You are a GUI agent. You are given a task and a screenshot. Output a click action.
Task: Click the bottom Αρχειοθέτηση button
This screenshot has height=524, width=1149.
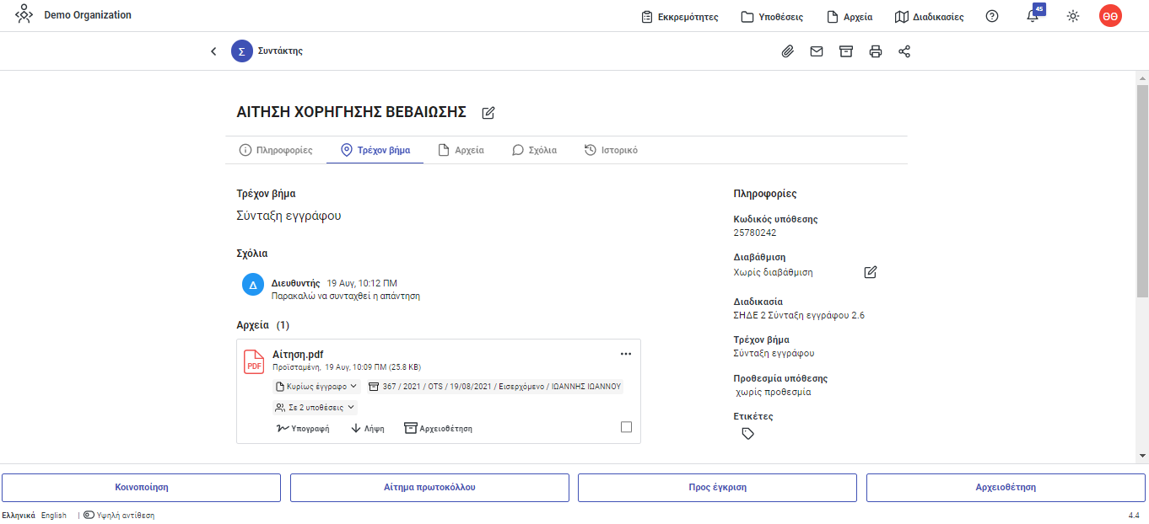coord(1006,488)
